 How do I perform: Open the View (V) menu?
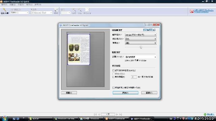click(x=29, y=5)
